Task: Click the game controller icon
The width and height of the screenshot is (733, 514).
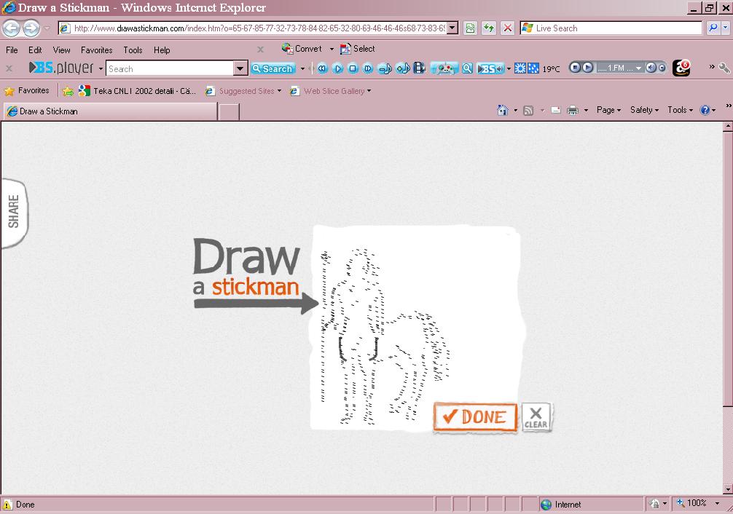Action: (x=444, y=68)
